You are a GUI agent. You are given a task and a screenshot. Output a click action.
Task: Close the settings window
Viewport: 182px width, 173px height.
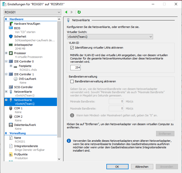(176, 4)
